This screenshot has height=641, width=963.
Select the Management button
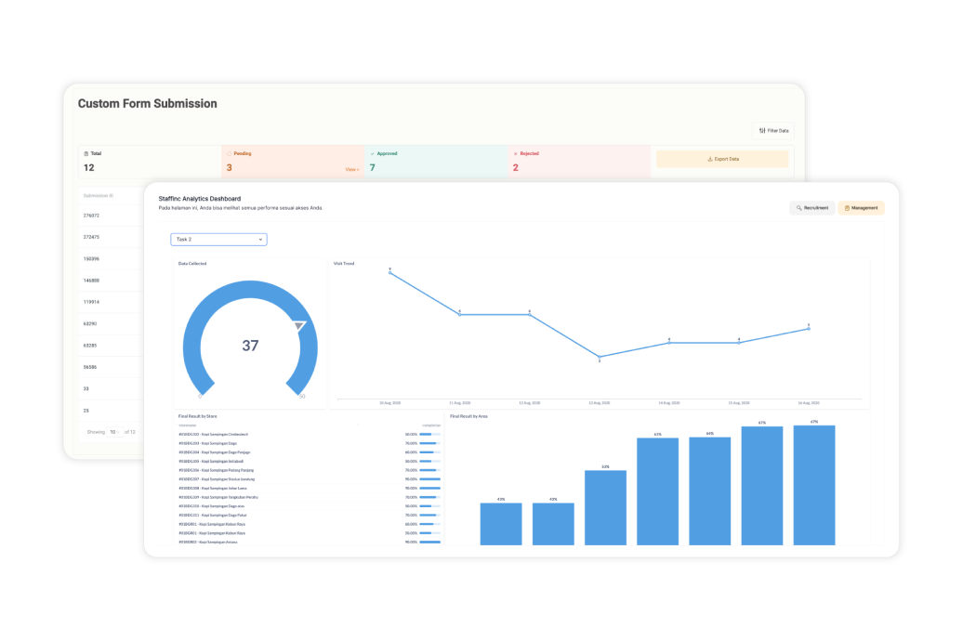click(x=861, y=208)
